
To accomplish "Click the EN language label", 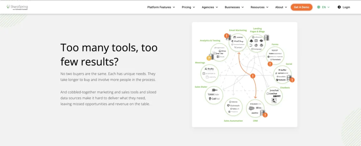I will click(x=324, y=7).
